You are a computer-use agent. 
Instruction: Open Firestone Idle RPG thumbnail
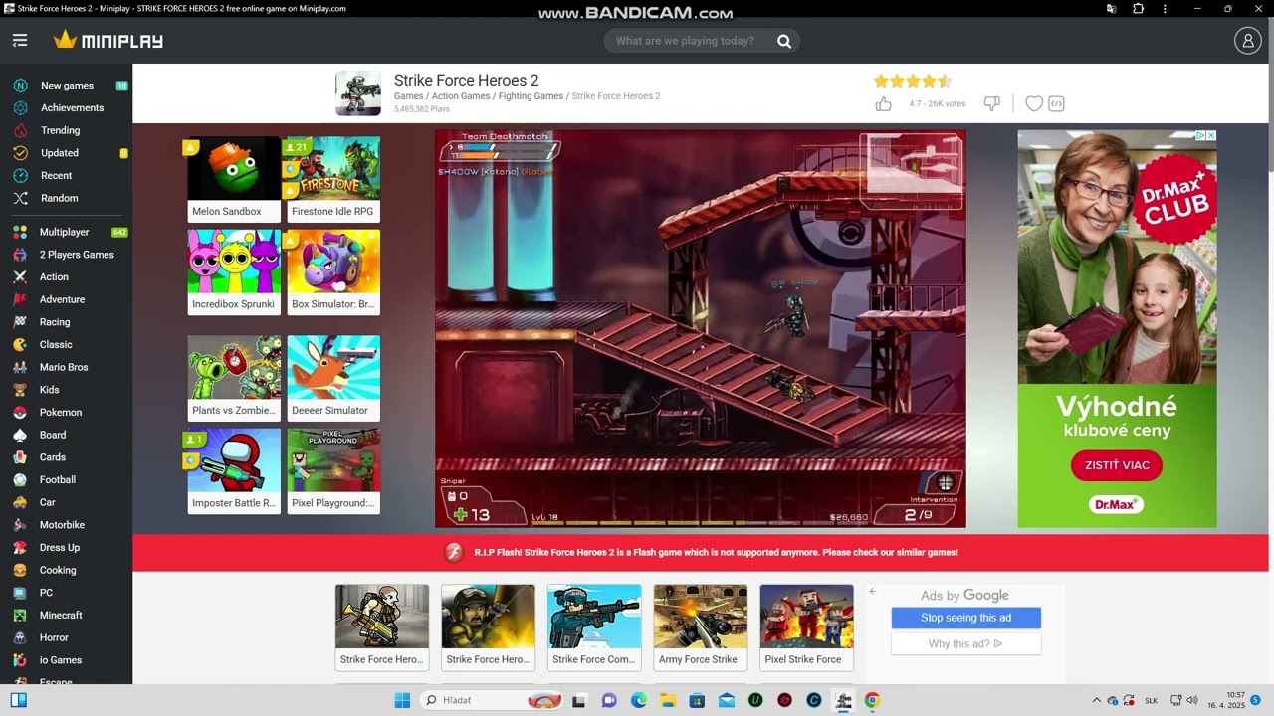coord(333,179)
